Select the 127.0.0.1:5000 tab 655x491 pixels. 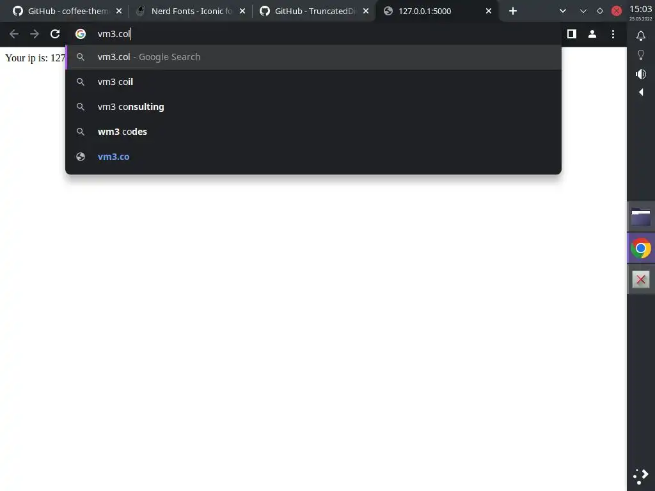[x=438, y=12]
